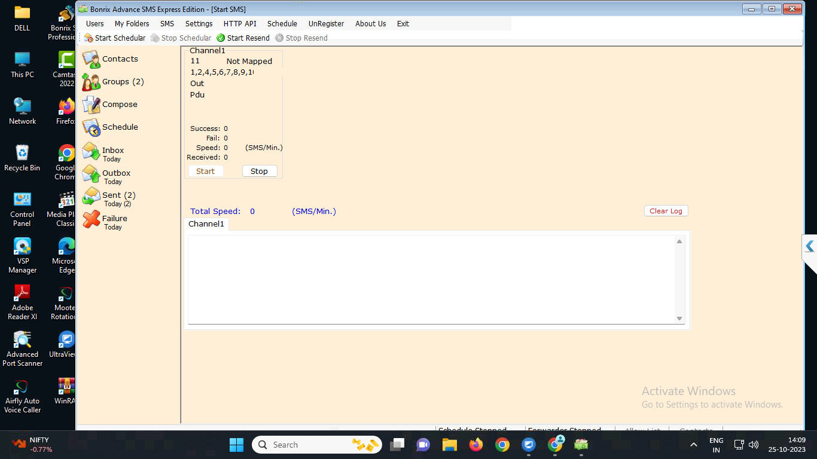Open Firefox from taskbar
817x459 pixels.
pyautogui.click(x=476, y=445)
